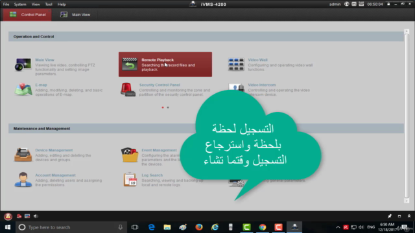
Task: Click the red event icon beside alarm icon
Action: (19, 216)
